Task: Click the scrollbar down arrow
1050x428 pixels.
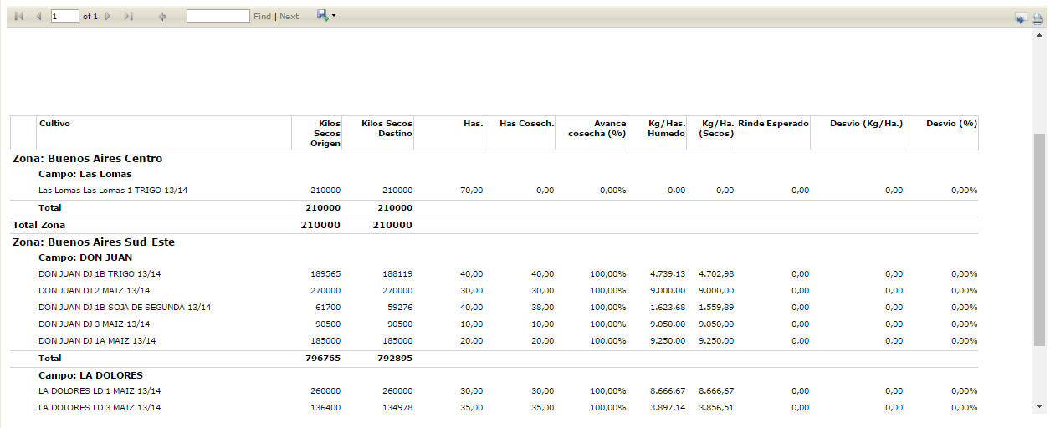Action: (x=1039, y=405)
